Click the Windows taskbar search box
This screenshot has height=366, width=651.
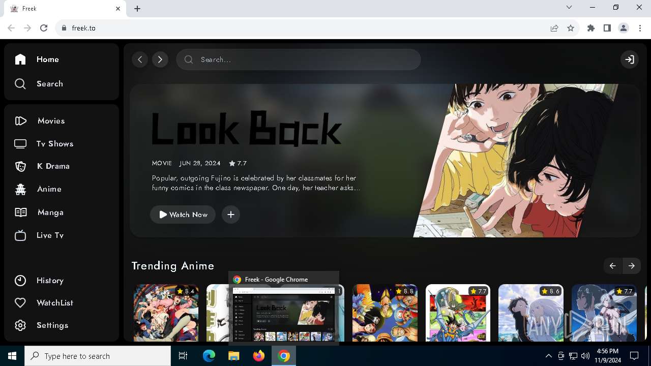point(98,356)
